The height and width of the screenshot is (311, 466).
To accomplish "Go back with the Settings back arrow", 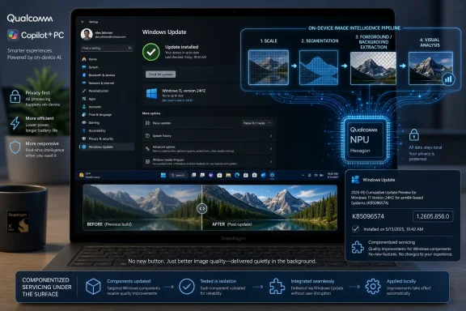I will point(83,22).
